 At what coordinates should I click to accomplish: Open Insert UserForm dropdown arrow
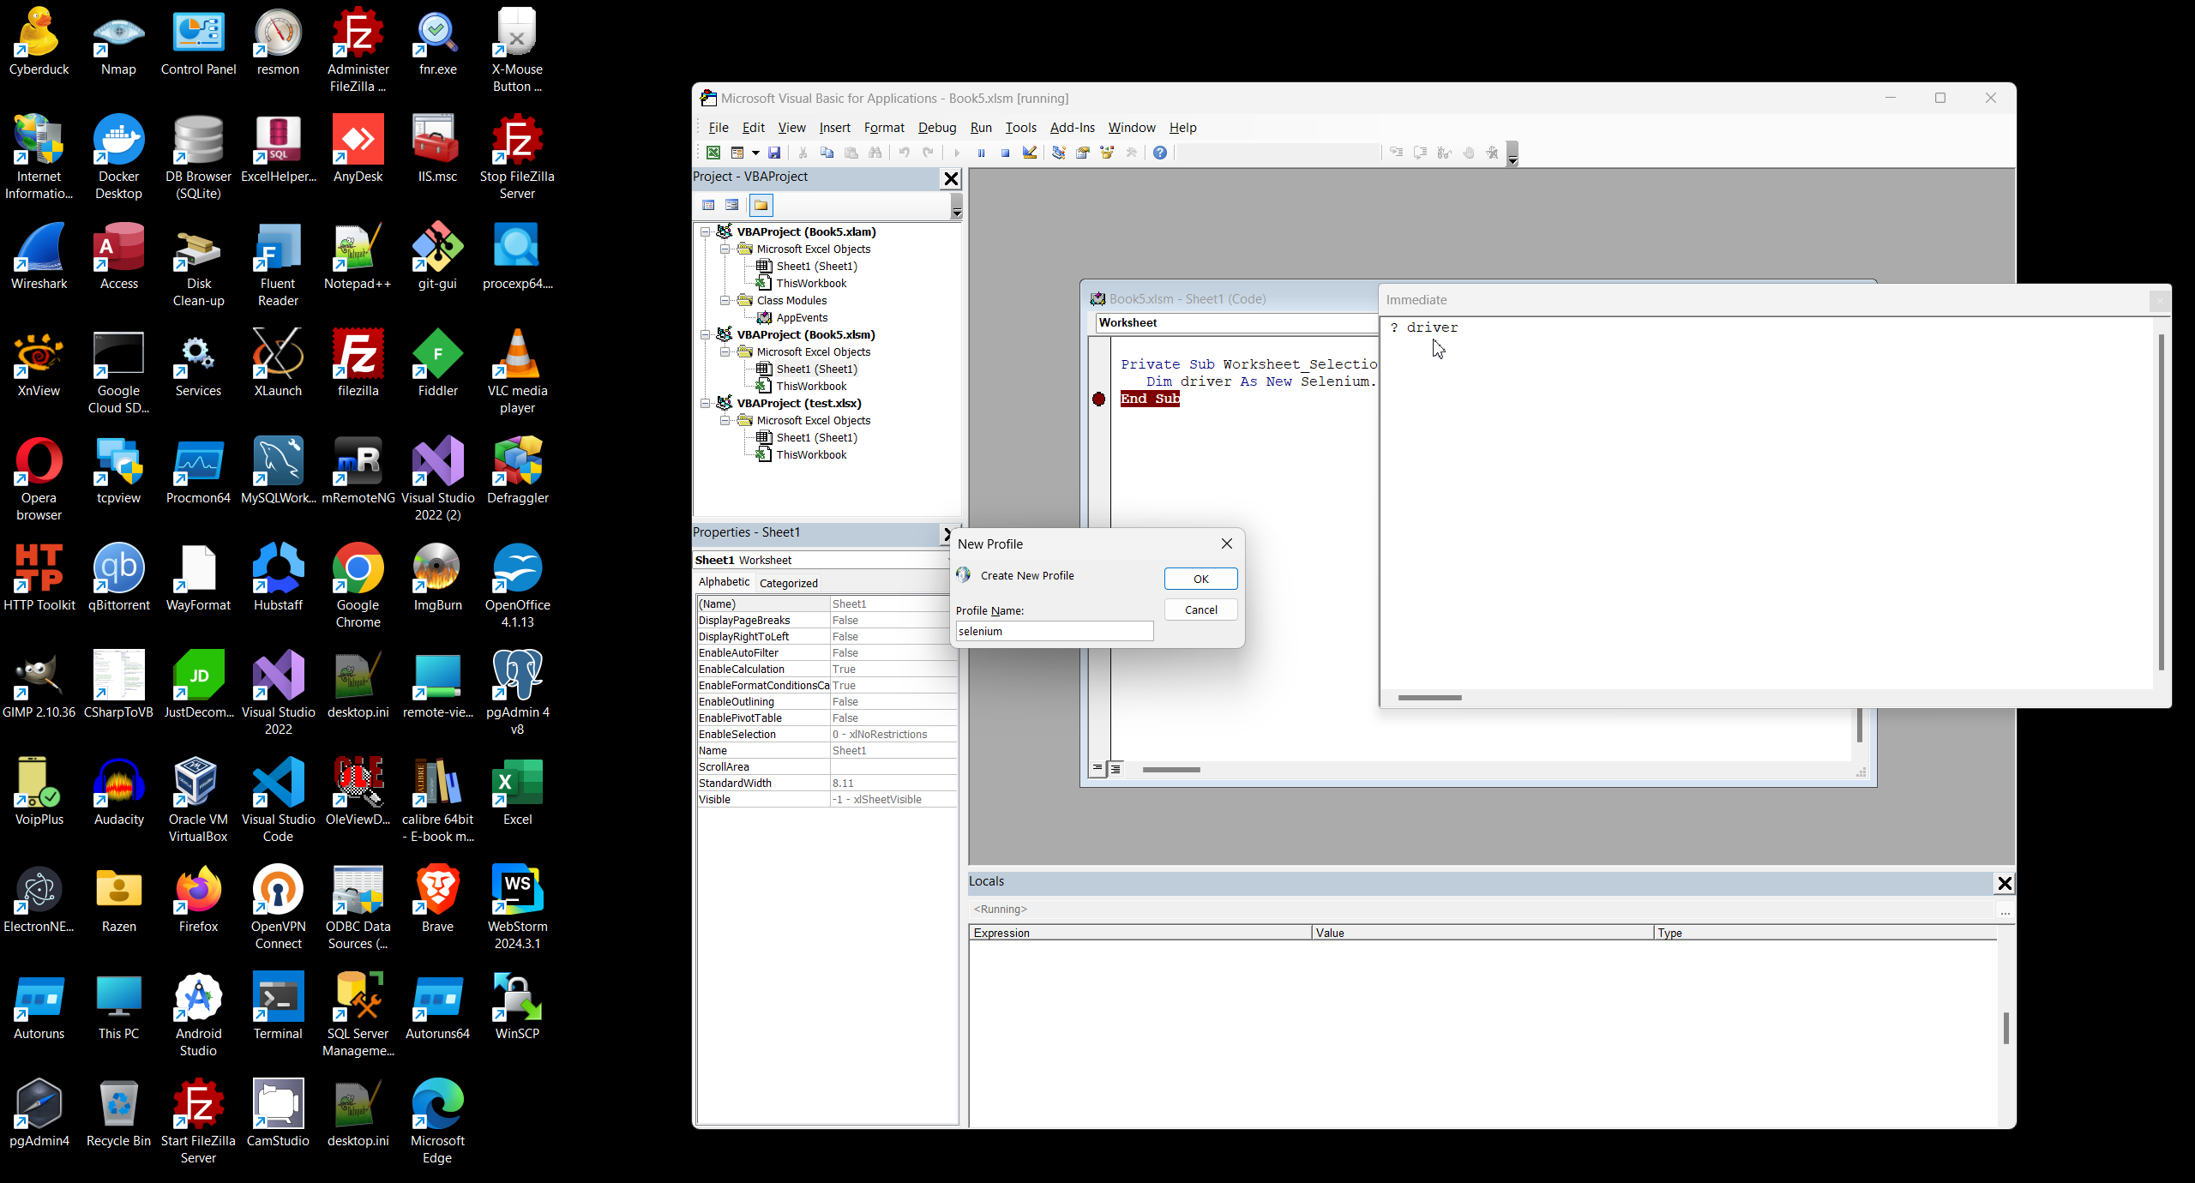(x=755, y=153)
